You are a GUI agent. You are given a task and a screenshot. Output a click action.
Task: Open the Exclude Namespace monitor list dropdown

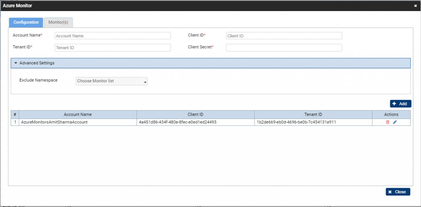[111, 81]
